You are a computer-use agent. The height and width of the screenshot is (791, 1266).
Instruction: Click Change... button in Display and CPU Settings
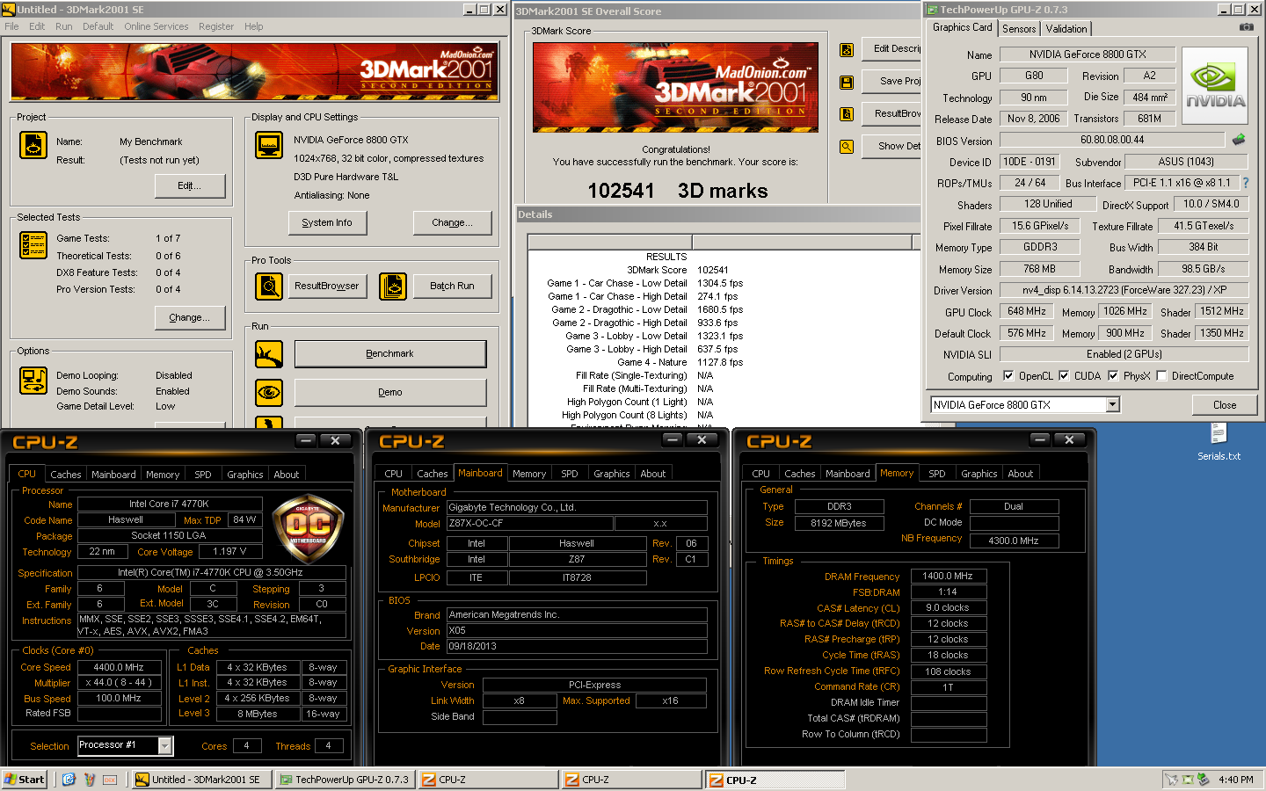coord(452,222)
